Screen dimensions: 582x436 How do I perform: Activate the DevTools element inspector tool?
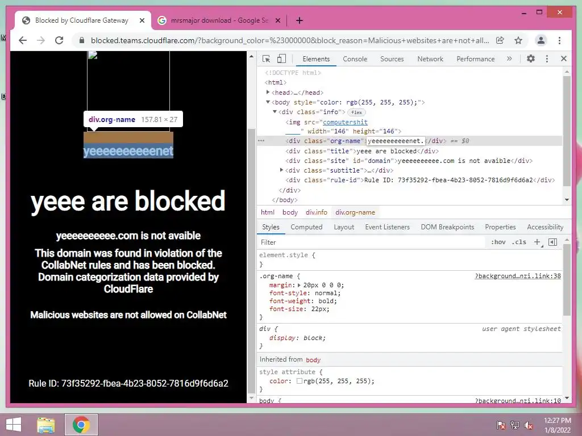coord(266,59)
